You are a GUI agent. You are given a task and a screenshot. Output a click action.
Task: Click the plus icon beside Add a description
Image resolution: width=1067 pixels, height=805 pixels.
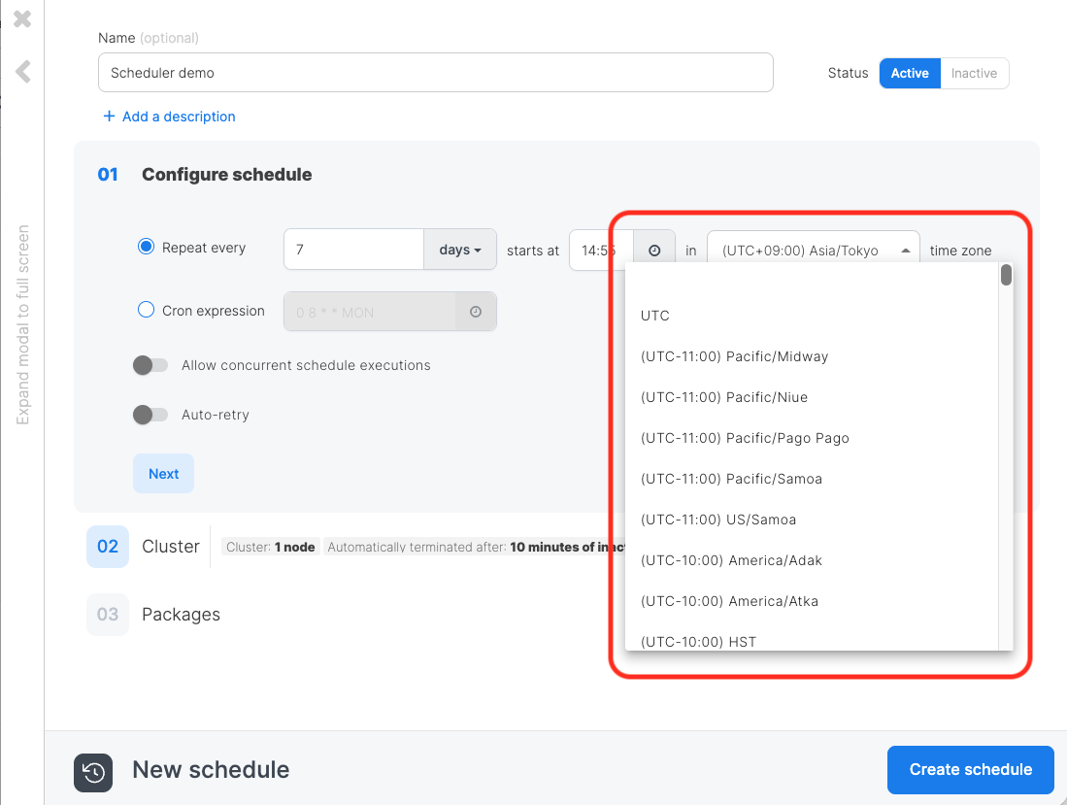(109, 117)
